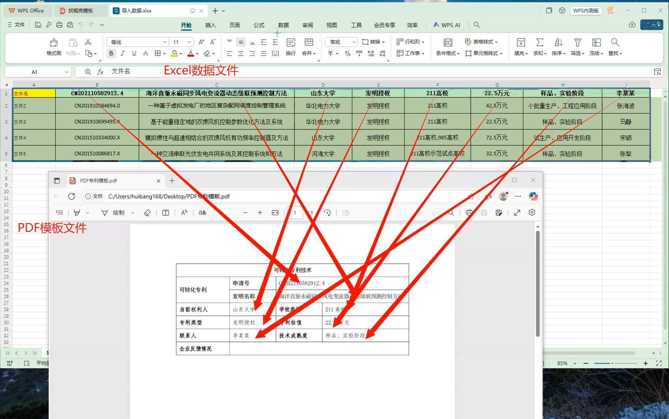Image resolution: width=669 pixels, height=419 pixels.
Task: Toggle align left in ribbon
Action: point(229,53)
